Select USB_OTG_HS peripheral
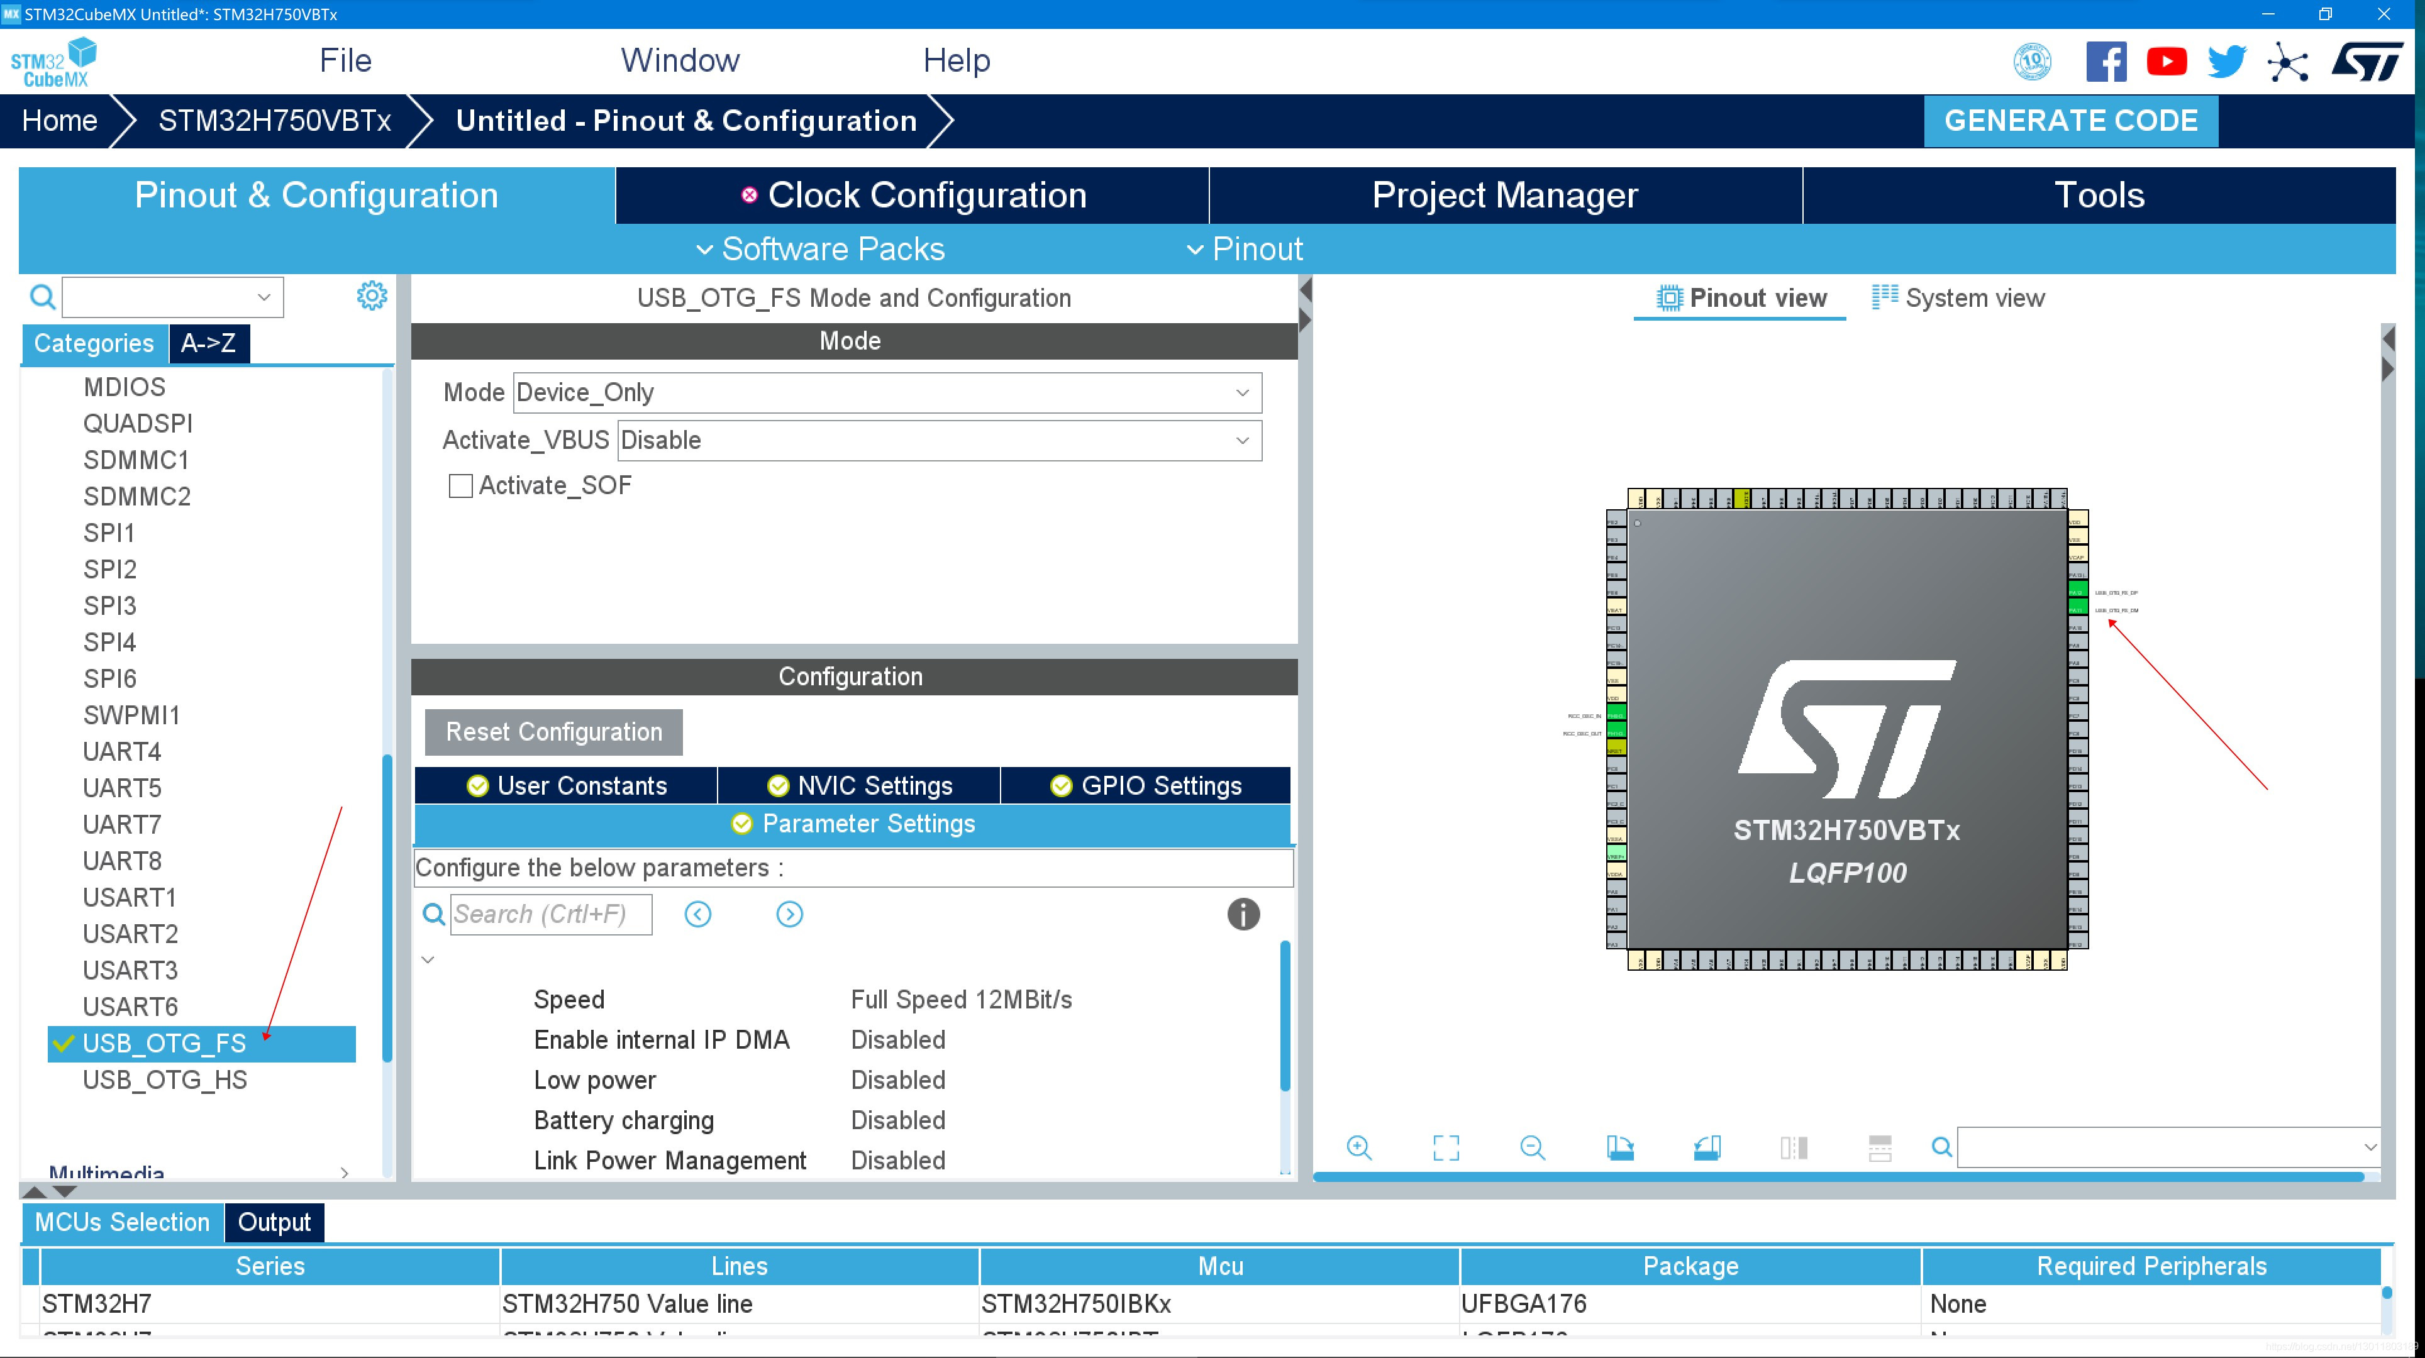The image size is (2425, 1358). (165, 1080)
